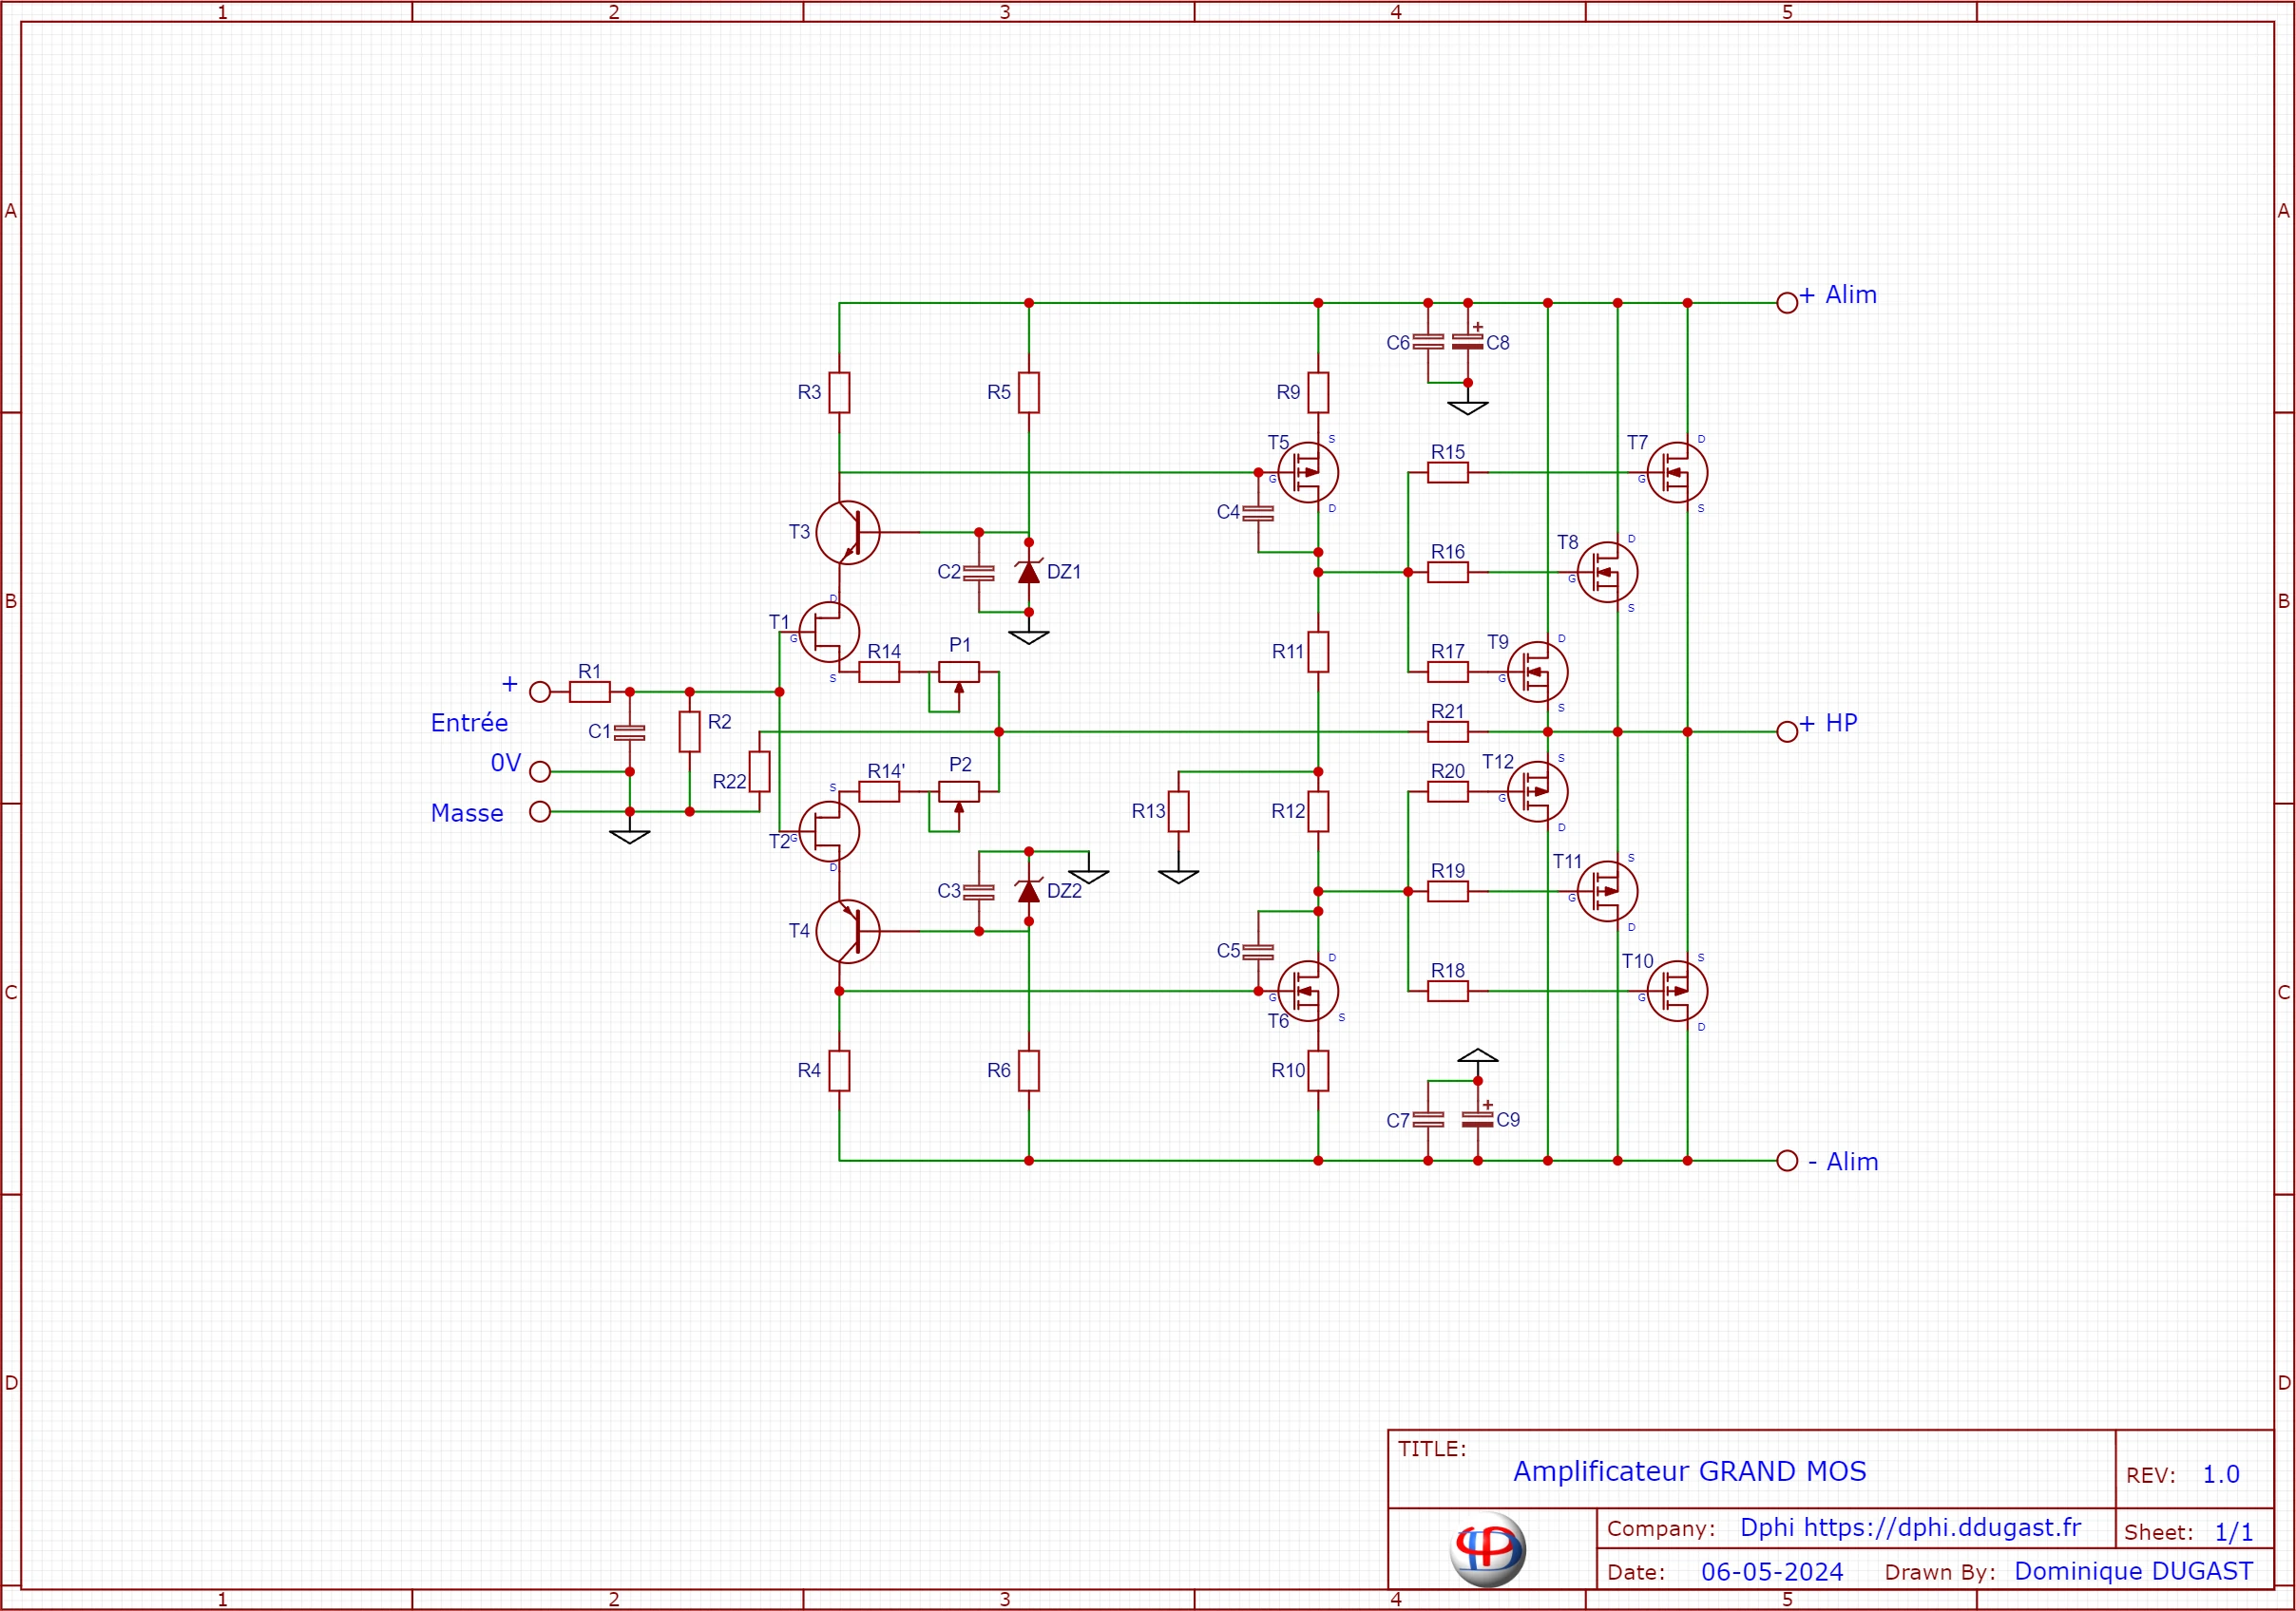Click the Dphi logo in title block
The image size is (2296, 1611).
tap(1487, 1550)
